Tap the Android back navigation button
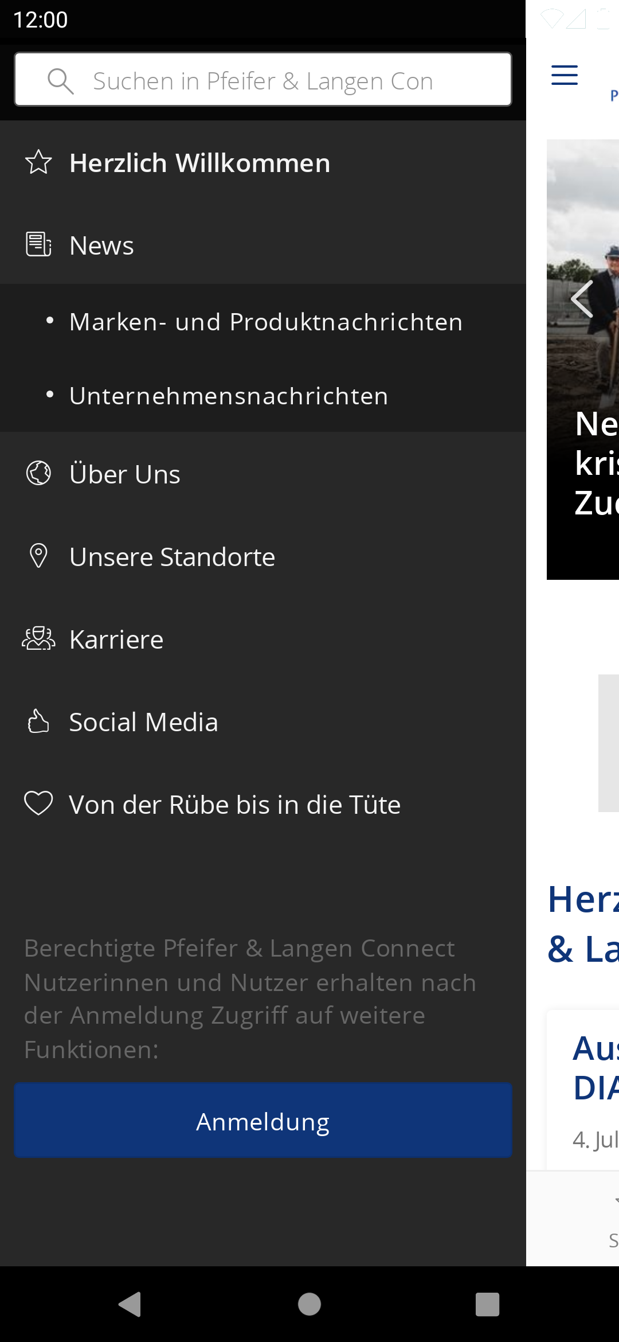The width and height of the screenshot is (619, 1342). (x=131, y=1304)
